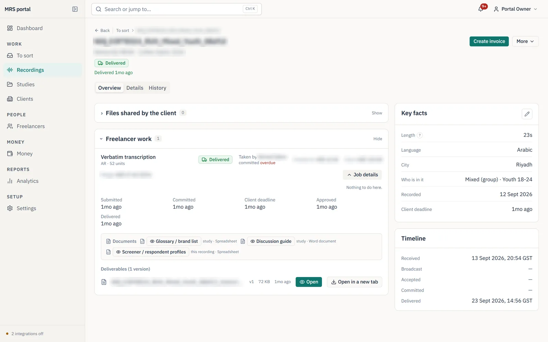Open Settings page
The height and width of the screenshot is (342, 548).
tap(42, 208)
